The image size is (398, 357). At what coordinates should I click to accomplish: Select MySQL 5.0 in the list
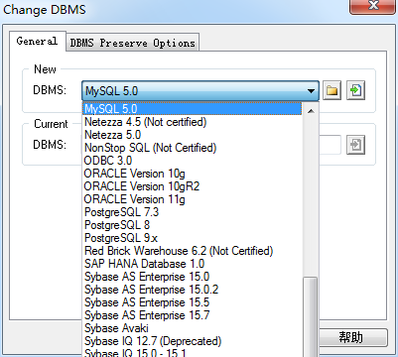click(192, 109)
